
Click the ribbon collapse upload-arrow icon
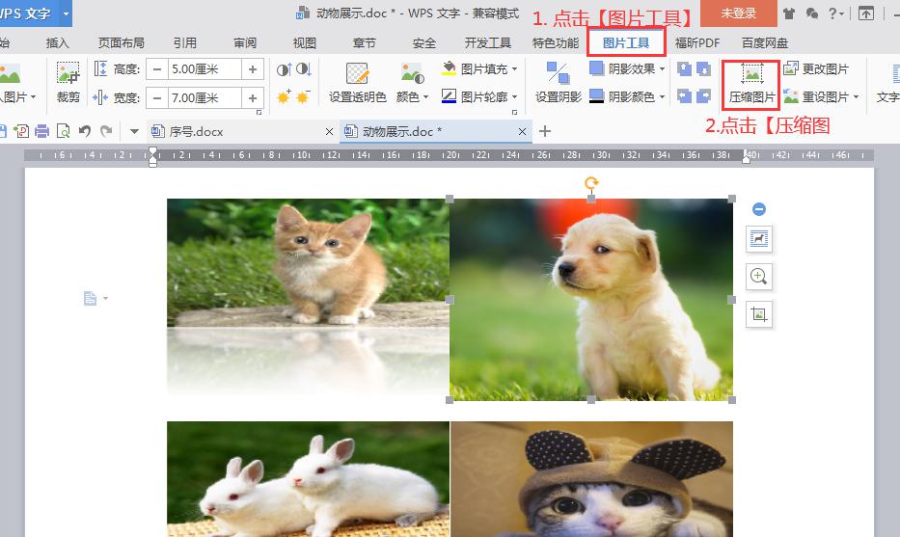click(x=866, y=13)
